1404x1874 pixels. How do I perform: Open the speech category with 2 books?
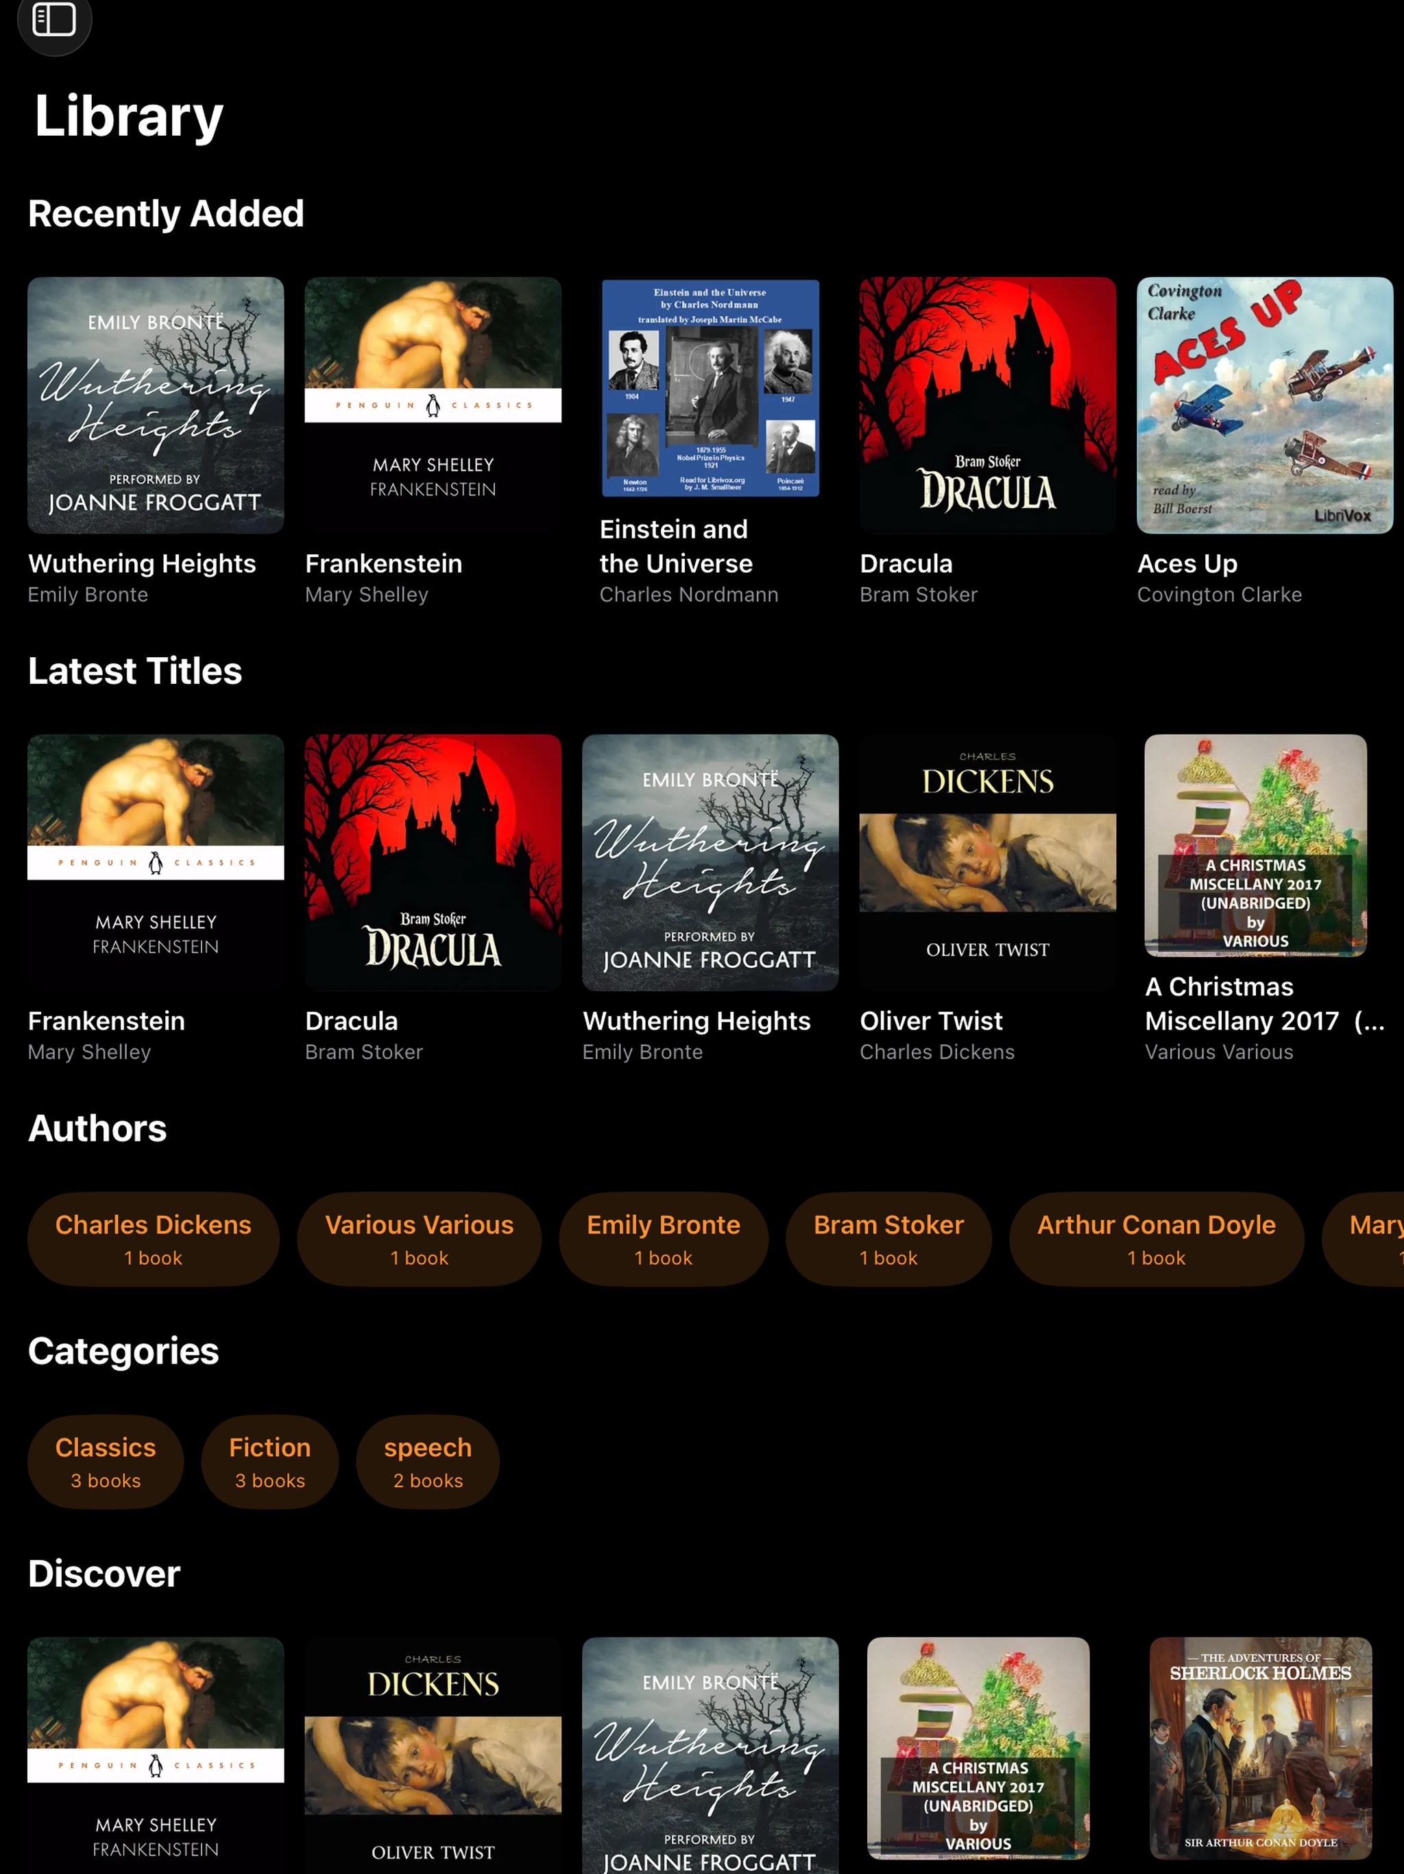(428, 1462)
